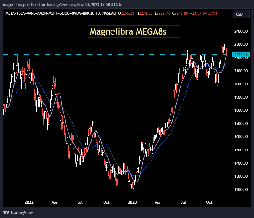Click the Nov 30, 2023 timestamp text
The width and height of the screenshot is (254, 218).
(99, 5)
